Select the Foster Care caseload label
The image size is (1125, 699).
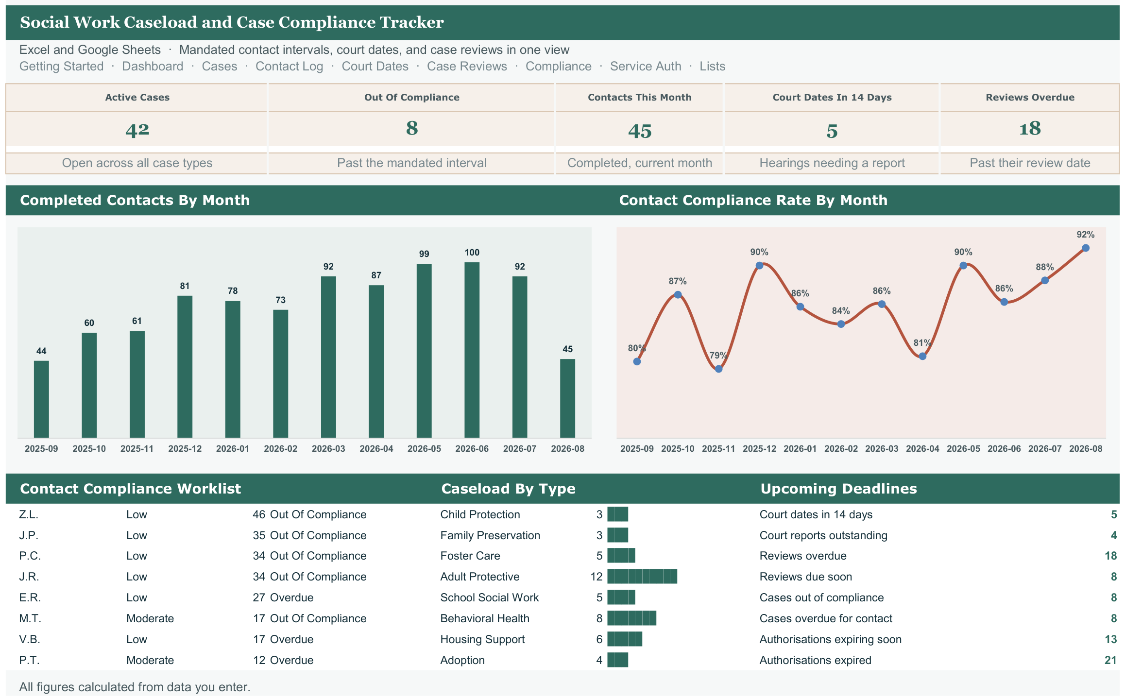[x=470, y=556]
